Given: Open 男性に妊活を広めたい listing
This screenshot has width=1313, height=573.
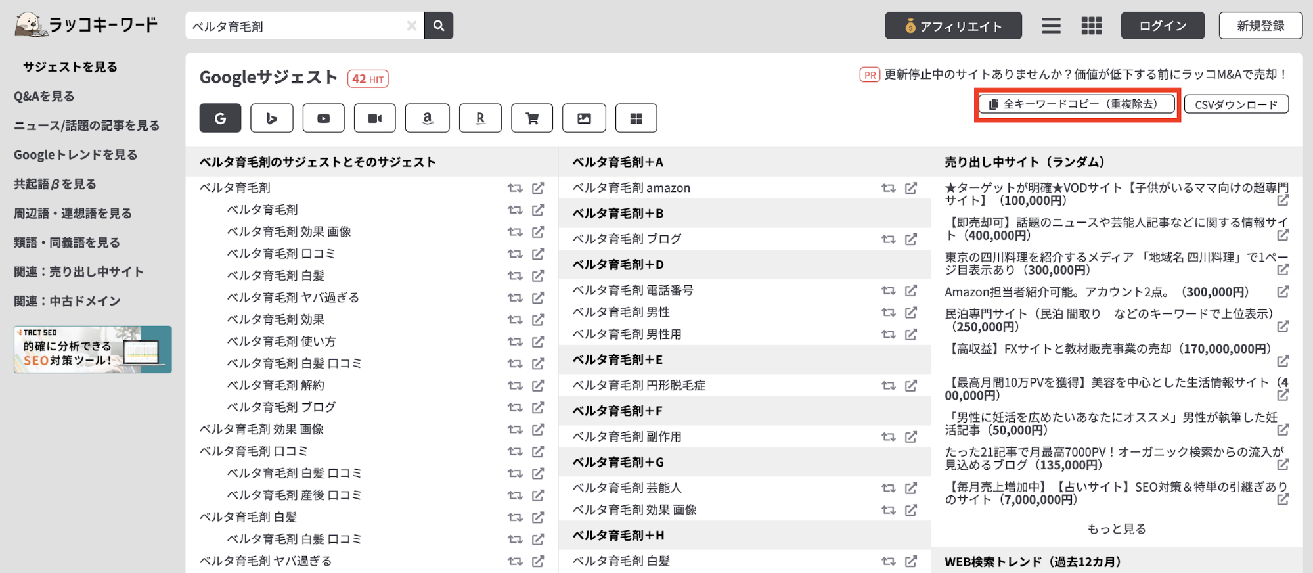Looking at the screenshot, I should point(1111,424).
